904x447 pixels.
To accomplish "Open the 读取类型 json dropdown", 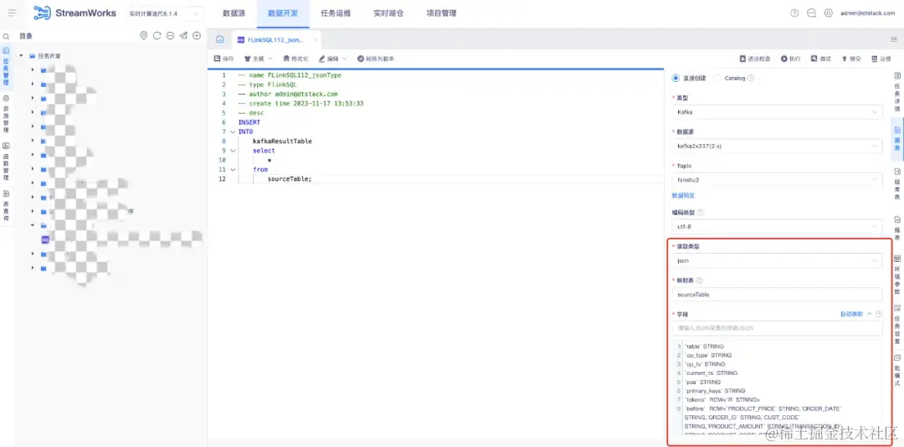I will [x=777, y=260].
